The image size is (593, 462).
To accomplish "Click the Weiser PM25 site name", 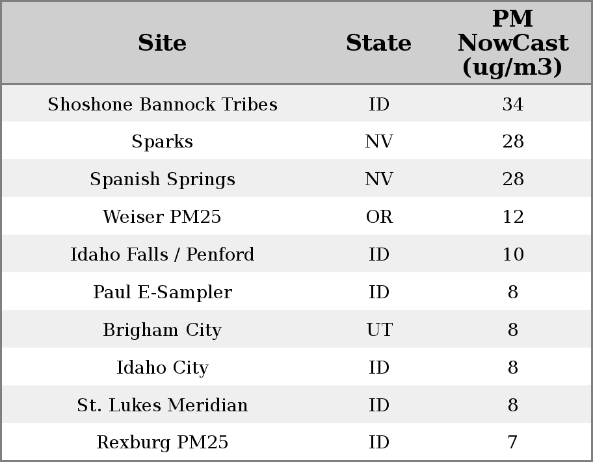I will [x=162, y=217].
